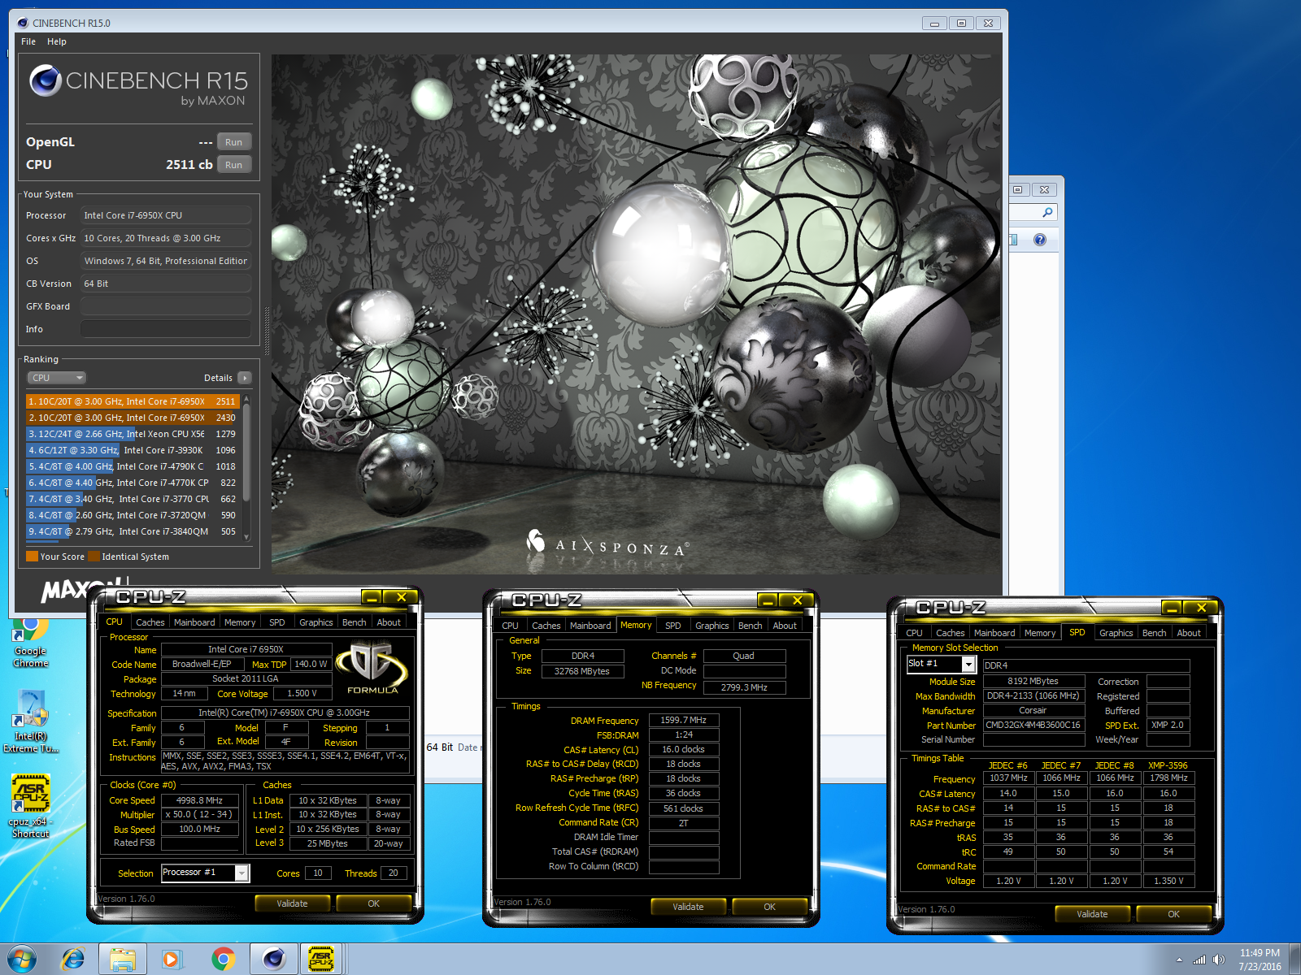Open About tab in left CPU-Z window
1301x975 pixels.
click(x=389, y=622)
